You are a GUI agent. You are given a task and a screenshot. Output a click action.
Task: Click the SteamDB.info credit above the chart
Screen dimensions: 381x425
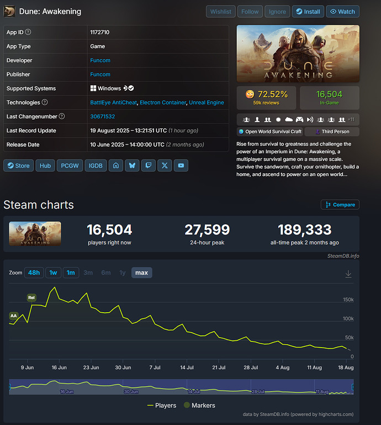pyautogui.click(x=343, y=256)
